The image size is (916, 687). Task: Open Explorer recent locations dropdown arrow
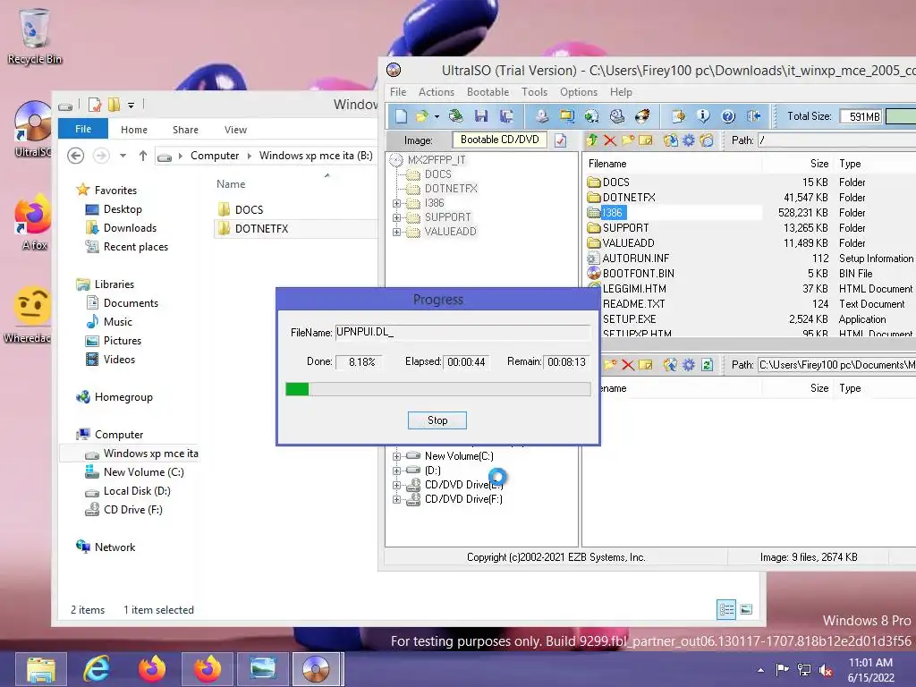pyautogui.click(x=123, y=156)
